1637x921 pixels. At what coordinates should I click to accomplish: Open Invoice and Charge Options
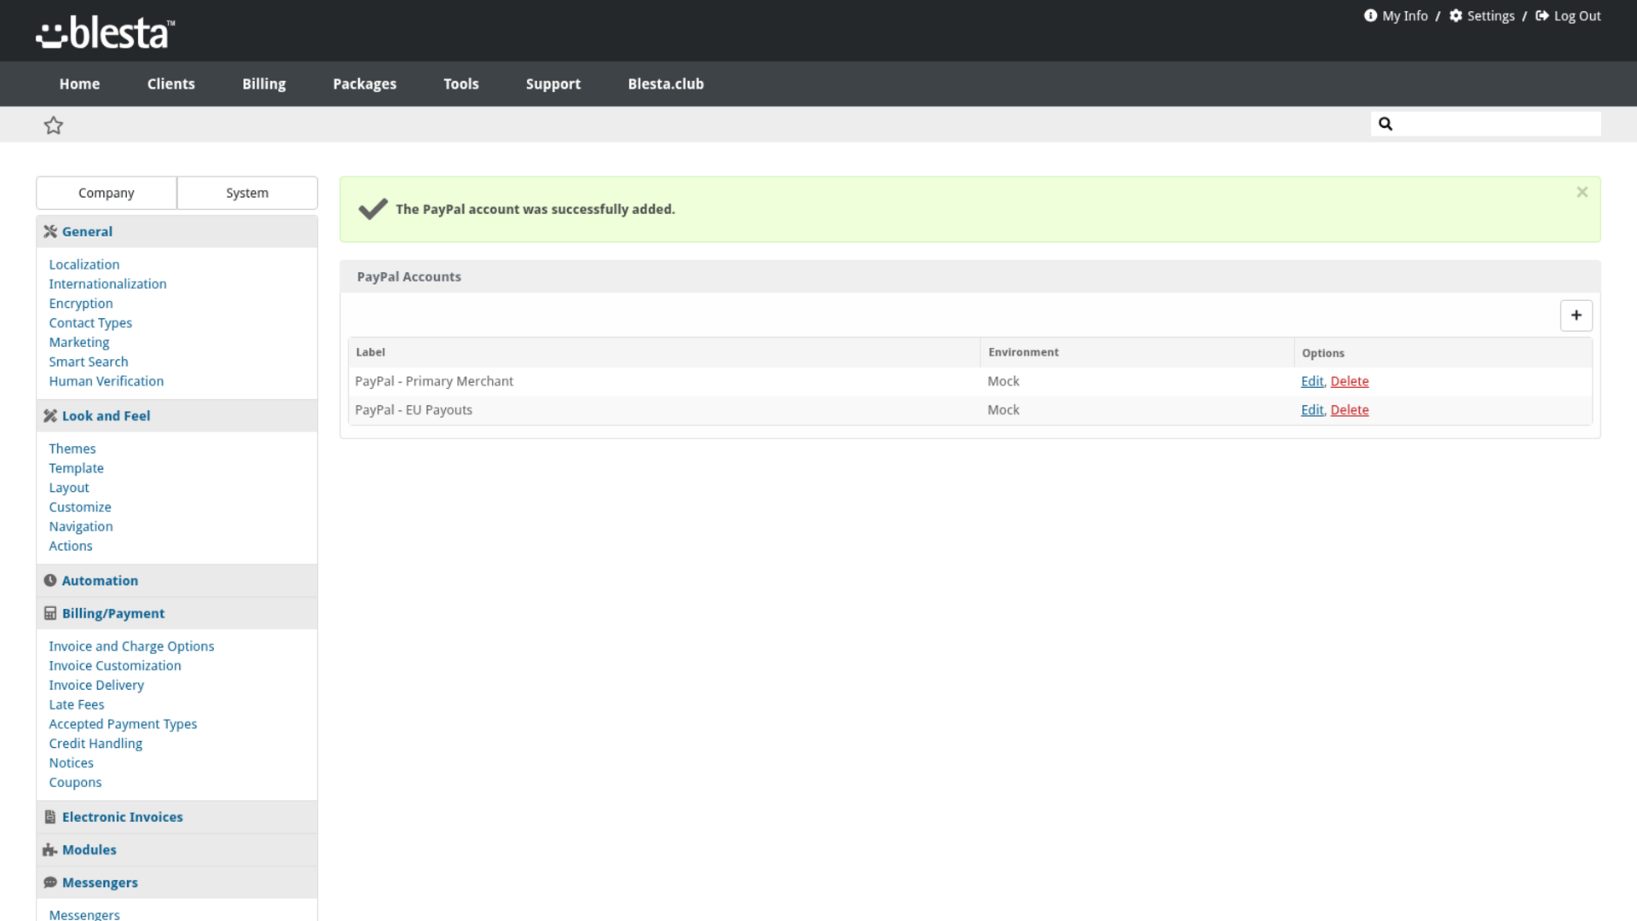tap(131, 646)
